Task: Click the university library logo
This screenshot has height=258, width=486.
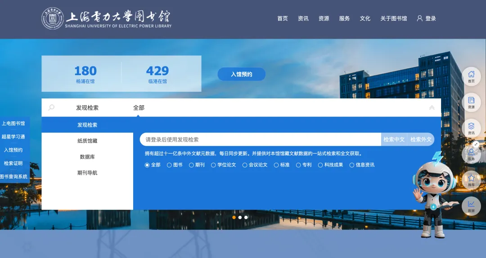Action: (x=106, y=18)
